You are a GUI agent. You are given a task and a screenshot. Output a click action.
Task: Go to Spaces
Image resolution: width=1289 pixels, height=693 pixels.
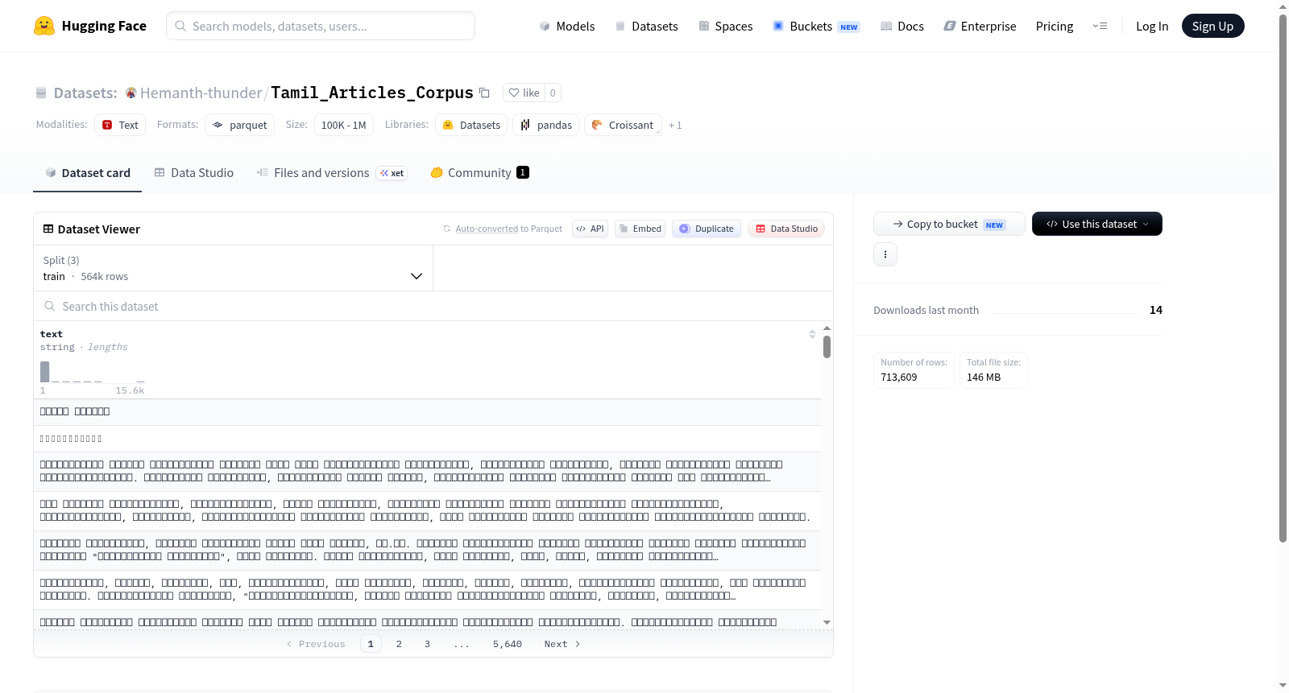coord(725,26)
